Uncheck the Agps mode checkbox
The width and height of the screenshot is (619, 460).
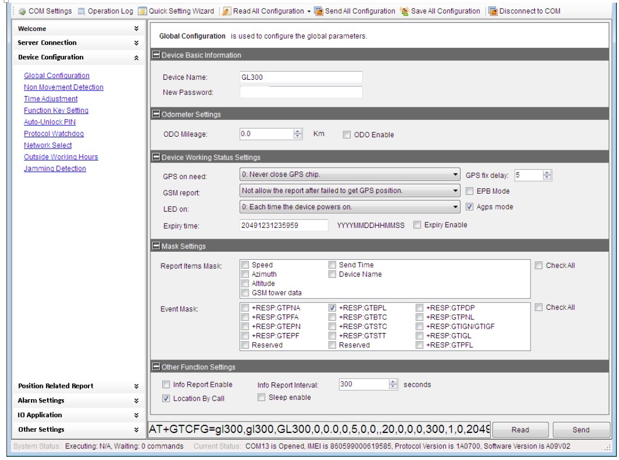[x=470, y=207]
